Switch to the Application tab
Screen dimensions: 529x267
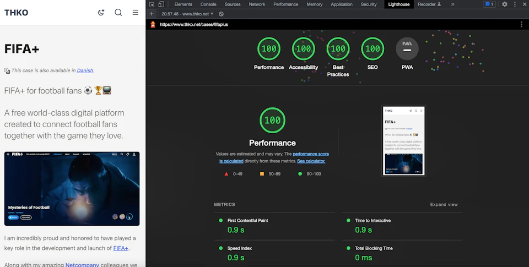[x=342, y=4]
